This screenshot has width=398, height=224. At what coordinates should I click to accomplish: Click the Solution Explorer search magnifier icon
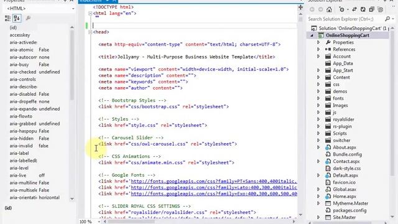387,19
